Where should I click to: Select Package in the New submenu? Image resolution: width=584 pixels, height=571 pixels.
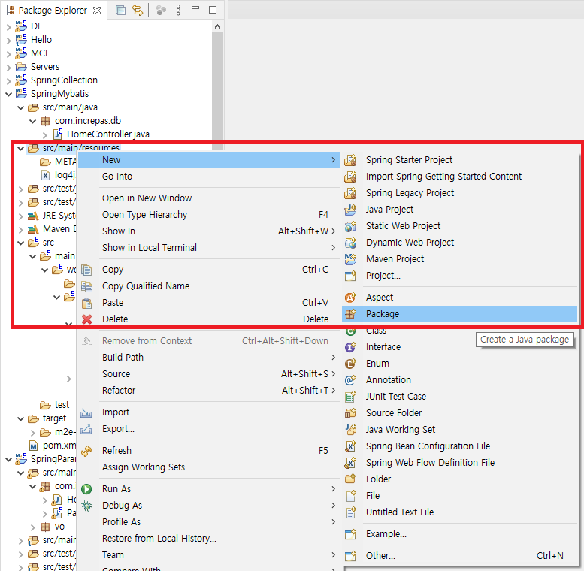click(459, 314)
